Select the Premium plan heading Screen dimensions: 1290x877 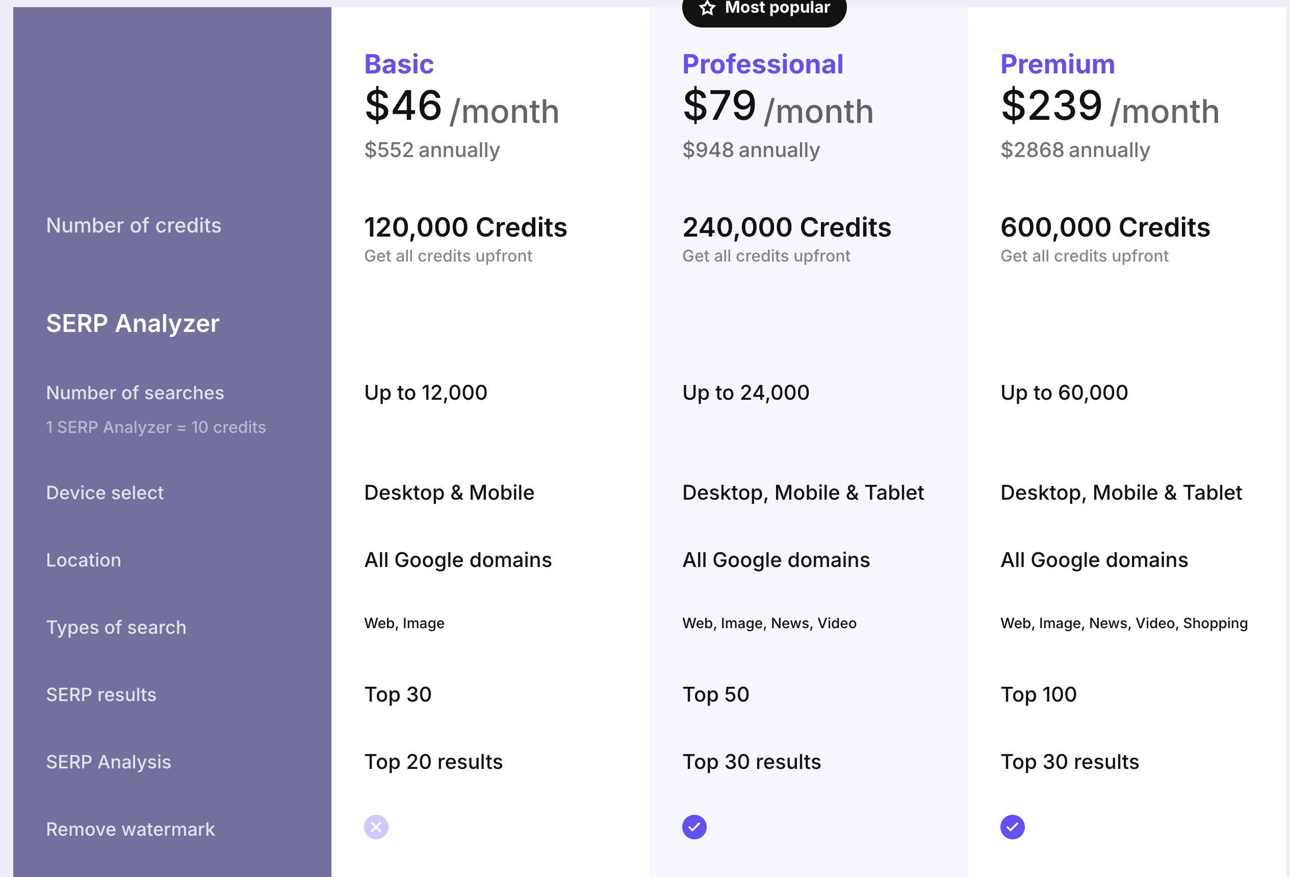[1057, 64]
